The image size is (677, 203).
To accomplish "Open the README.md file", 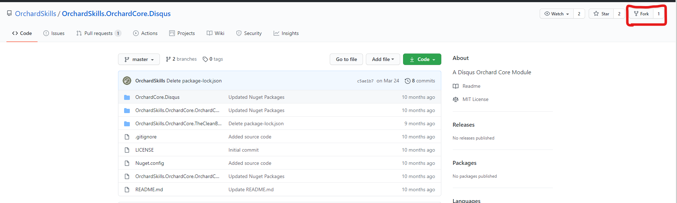I will coord(149,189).
